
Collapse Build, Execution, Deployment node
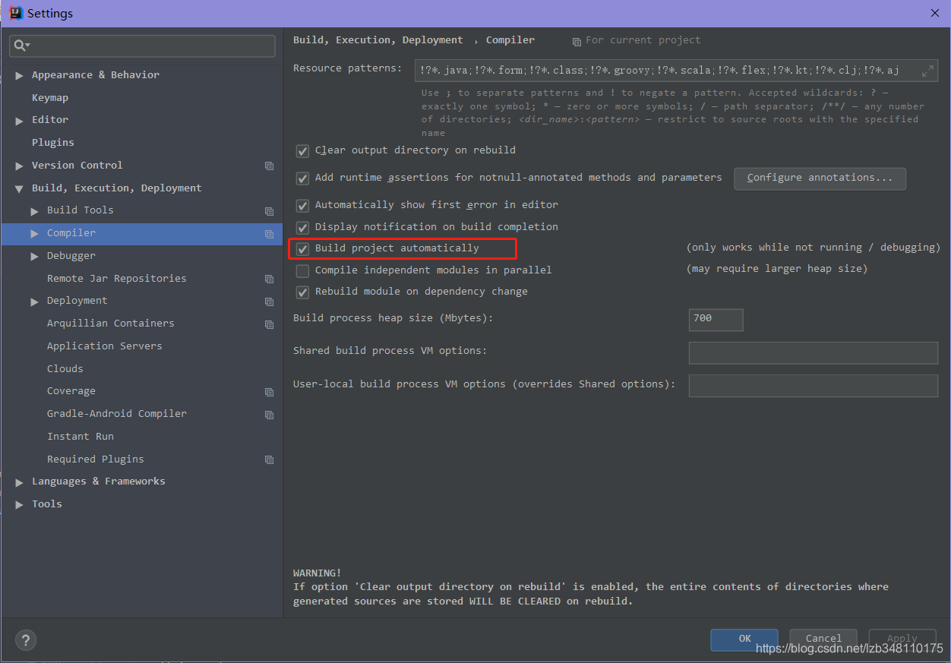pyautogui.click(x=19, y=188)
